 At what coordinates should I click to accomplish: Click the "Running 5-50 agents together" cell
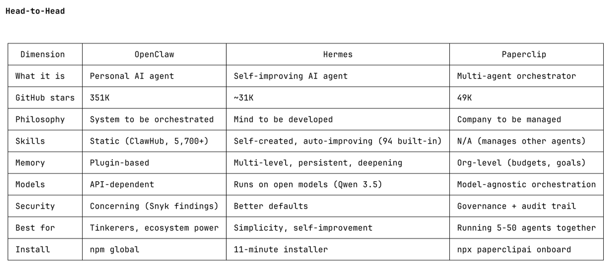(x=526, y=228)
